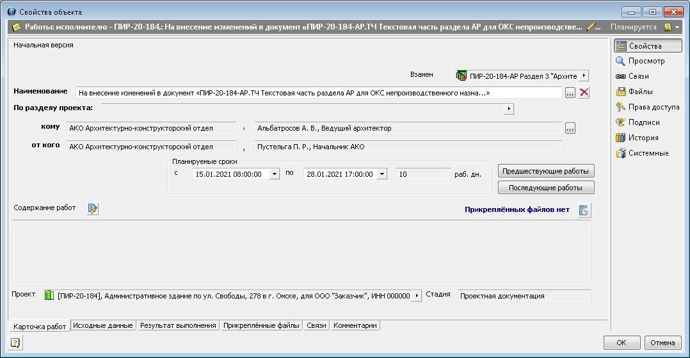The image size is (690, 358).
Task: Click the Предшествующие работы button
Action: (x=546, y=171)
